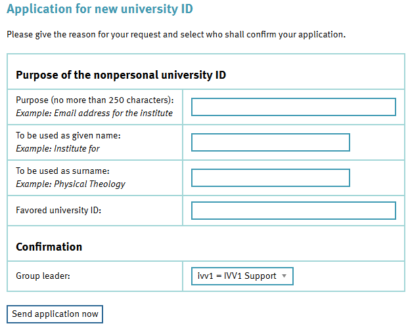Click the 'Example: Physical Theology' hint text

[70, 184]
